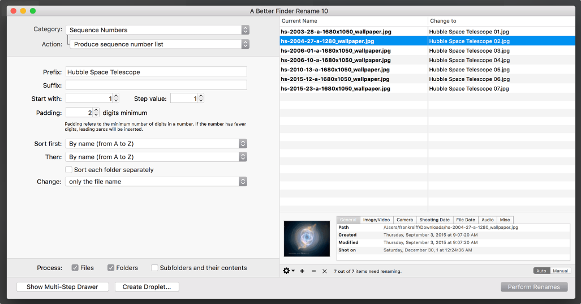Click the Padding number field
Screen dimensions: 581x304
point(79,112)
